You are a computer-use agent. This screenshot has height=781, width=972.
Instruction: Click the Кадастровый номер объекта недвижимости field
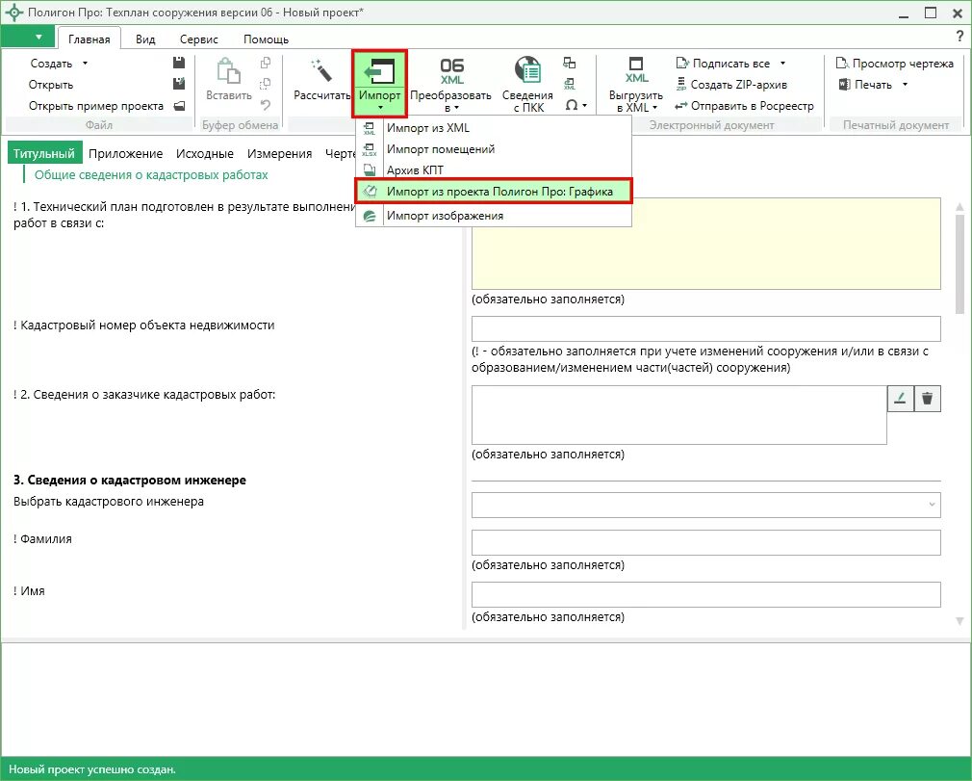coord(706,328)
